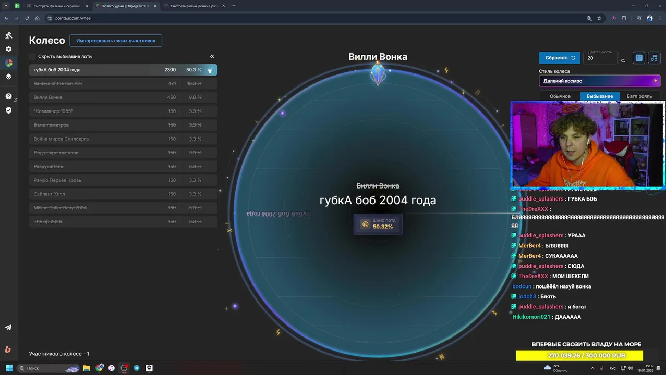666x375 pixels.
Task: Select the Под покровом ночи row
Action: pyautogui.click(x=123, y=153)
